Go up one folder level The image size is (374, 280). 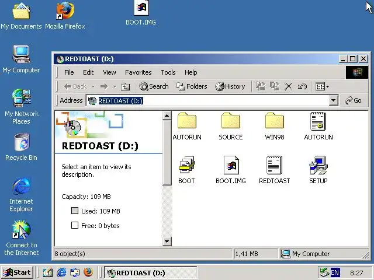point(125,86)
